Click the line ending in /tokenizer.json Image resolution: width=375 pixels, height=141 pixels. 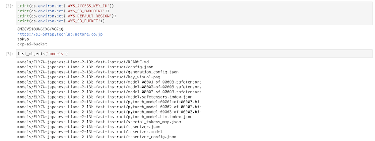(x=89, y=127)
